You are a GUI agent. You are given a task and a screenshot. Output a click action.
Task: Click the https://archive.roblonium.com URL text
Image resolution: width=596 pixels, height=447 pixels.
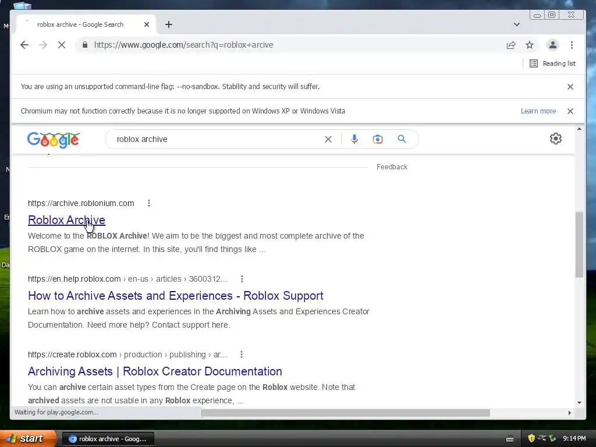81,203
